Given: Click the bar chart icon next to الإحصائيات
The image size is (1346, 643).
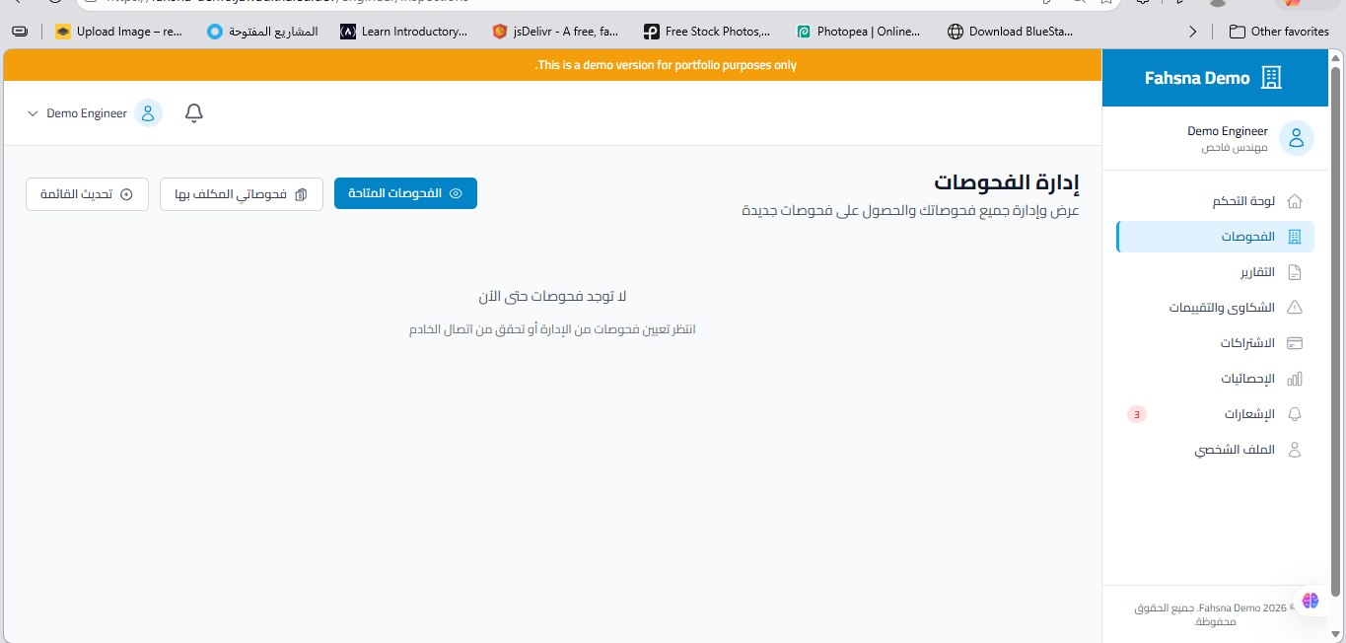Looking at the screenshot, I should coord(1295,379).
